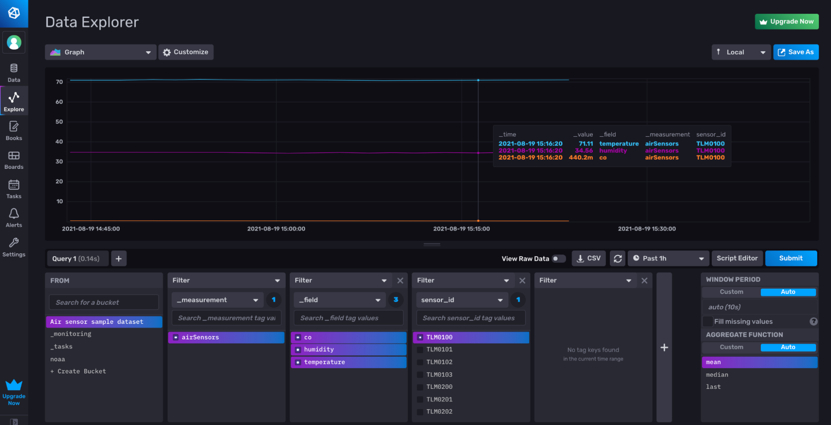Check the TLM0201 sensor
Image resolution: width=831 pixels, height=425 pixels.
(420, 399)
